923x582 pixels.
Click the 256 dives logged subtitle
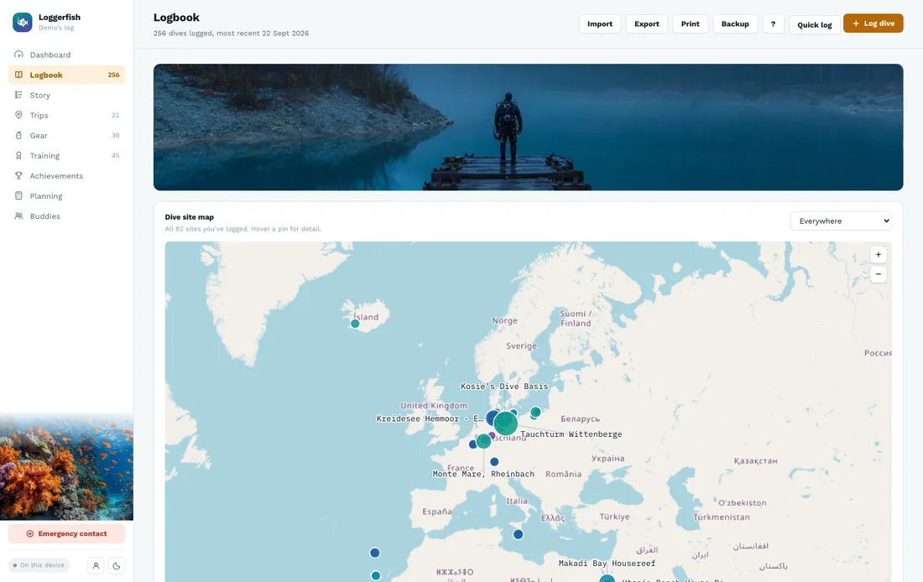pos(231,34)
